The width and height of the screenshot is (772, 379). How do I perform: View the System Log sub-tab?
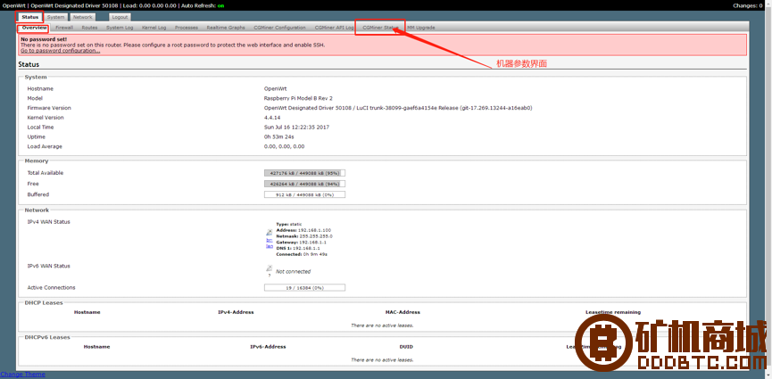[x=120, y=28]
